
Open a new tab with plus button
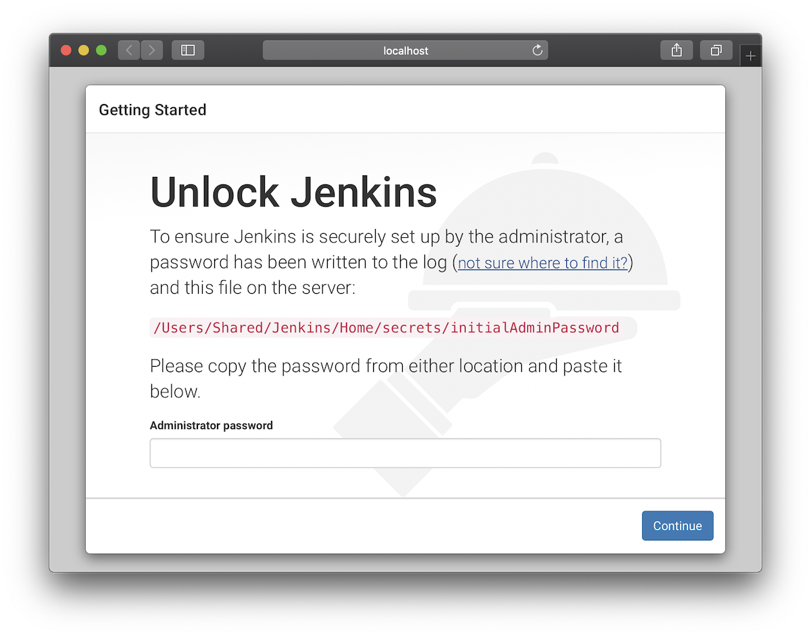pos(750,56)
